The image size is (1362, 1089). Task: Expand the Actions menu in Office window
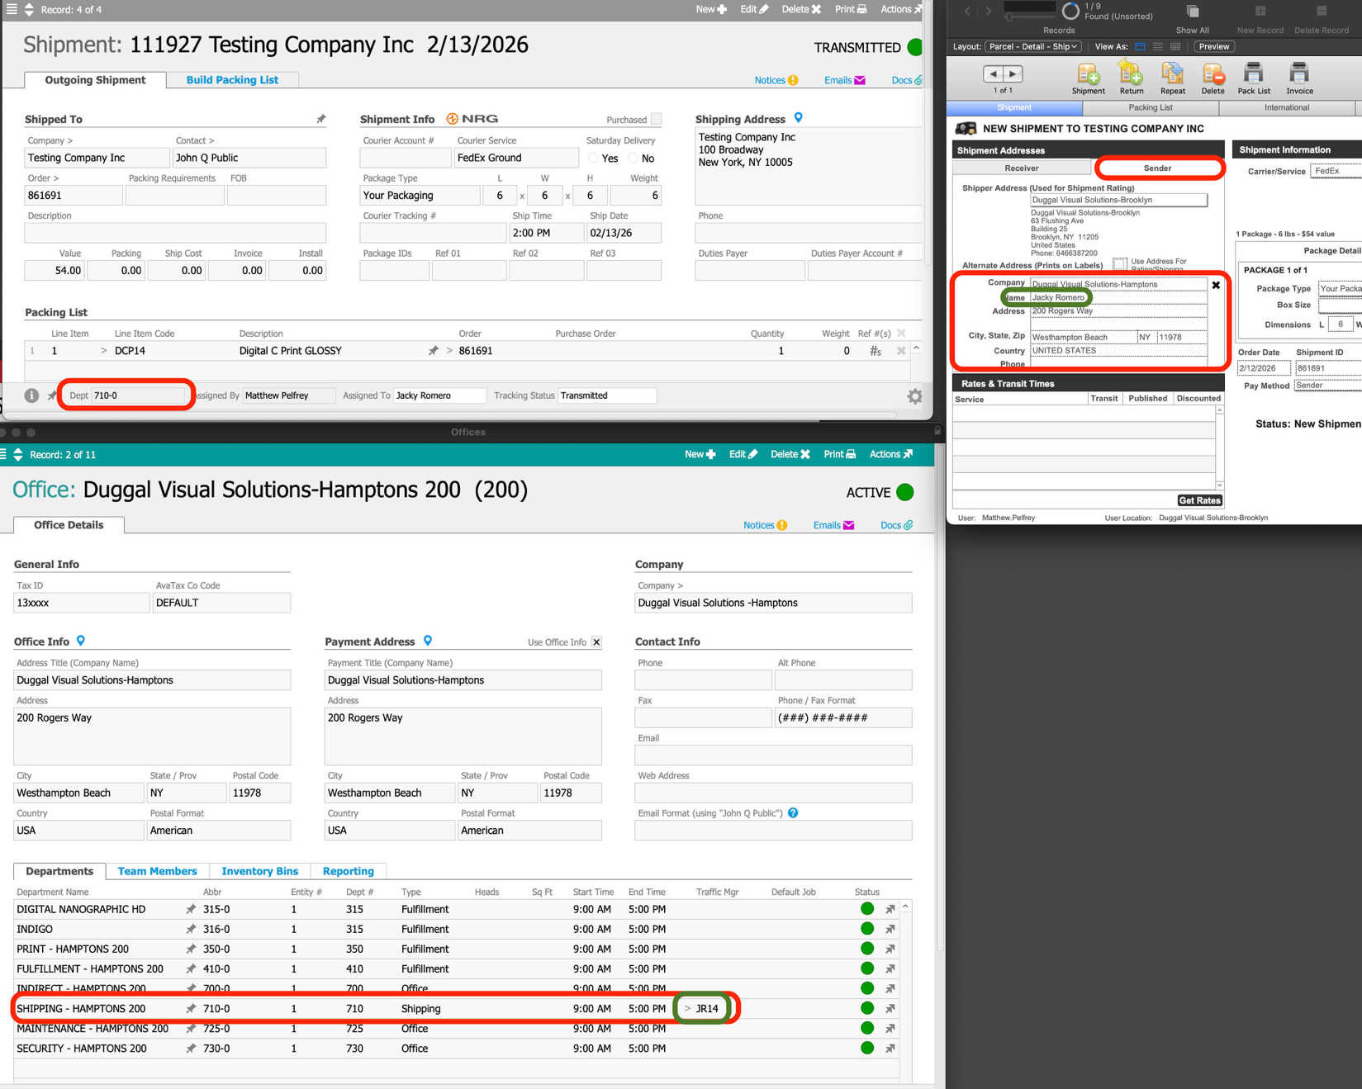click(890, 454)
